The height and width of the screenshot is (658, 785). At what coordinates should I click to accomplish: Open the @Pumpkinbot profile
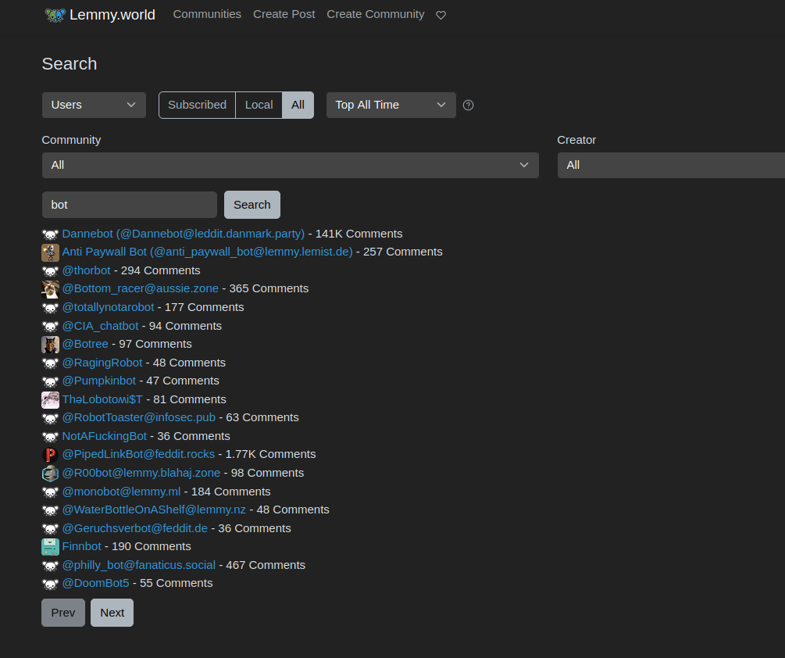99,381
